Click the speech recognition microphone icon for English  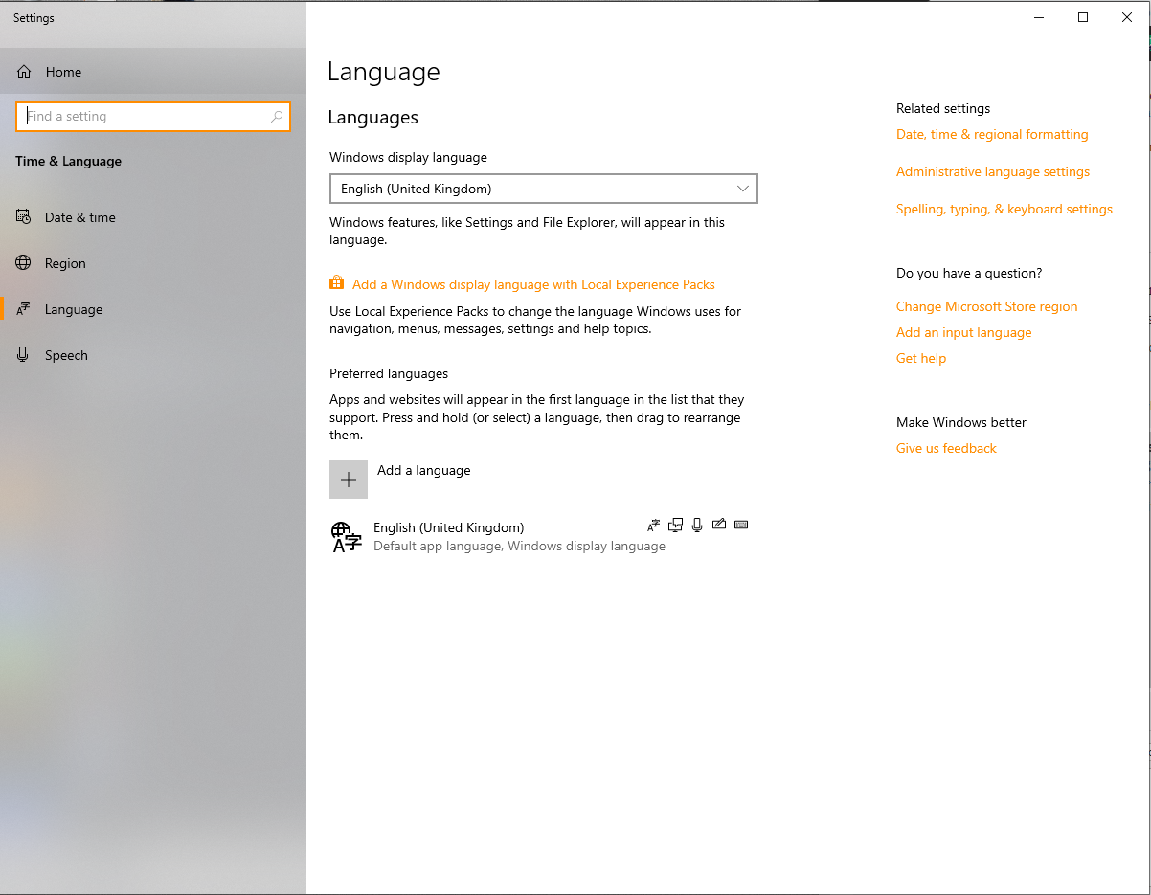[697, 525]
